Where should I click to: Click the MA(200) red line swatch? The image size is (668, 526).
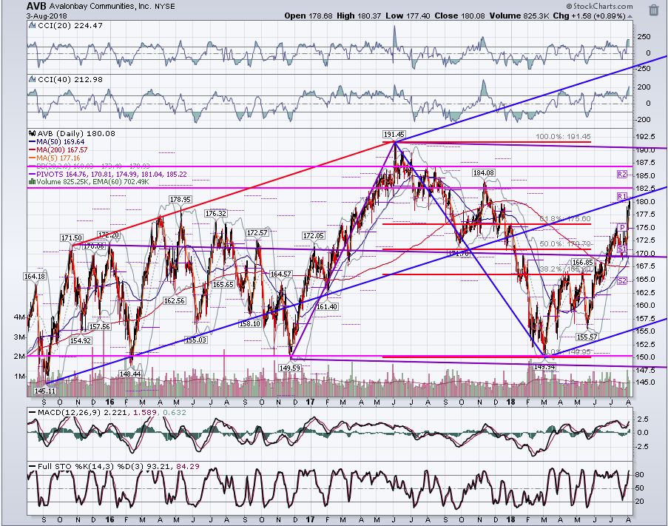click(32, 150)
